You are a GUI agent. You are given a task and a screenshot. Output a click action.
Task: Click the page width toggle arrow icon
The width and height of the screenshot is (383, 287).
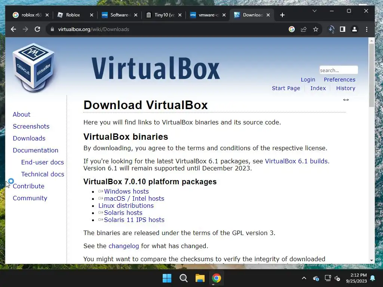pyautogui.click(x=346, y=100)
